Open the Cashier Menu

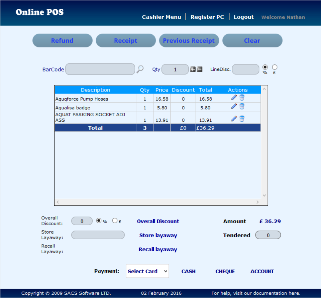[x=162, y=17]
